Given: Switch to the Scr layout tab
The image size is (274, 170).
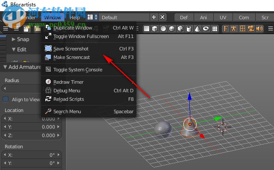Looking at the screenshot, I should point(265,18).
